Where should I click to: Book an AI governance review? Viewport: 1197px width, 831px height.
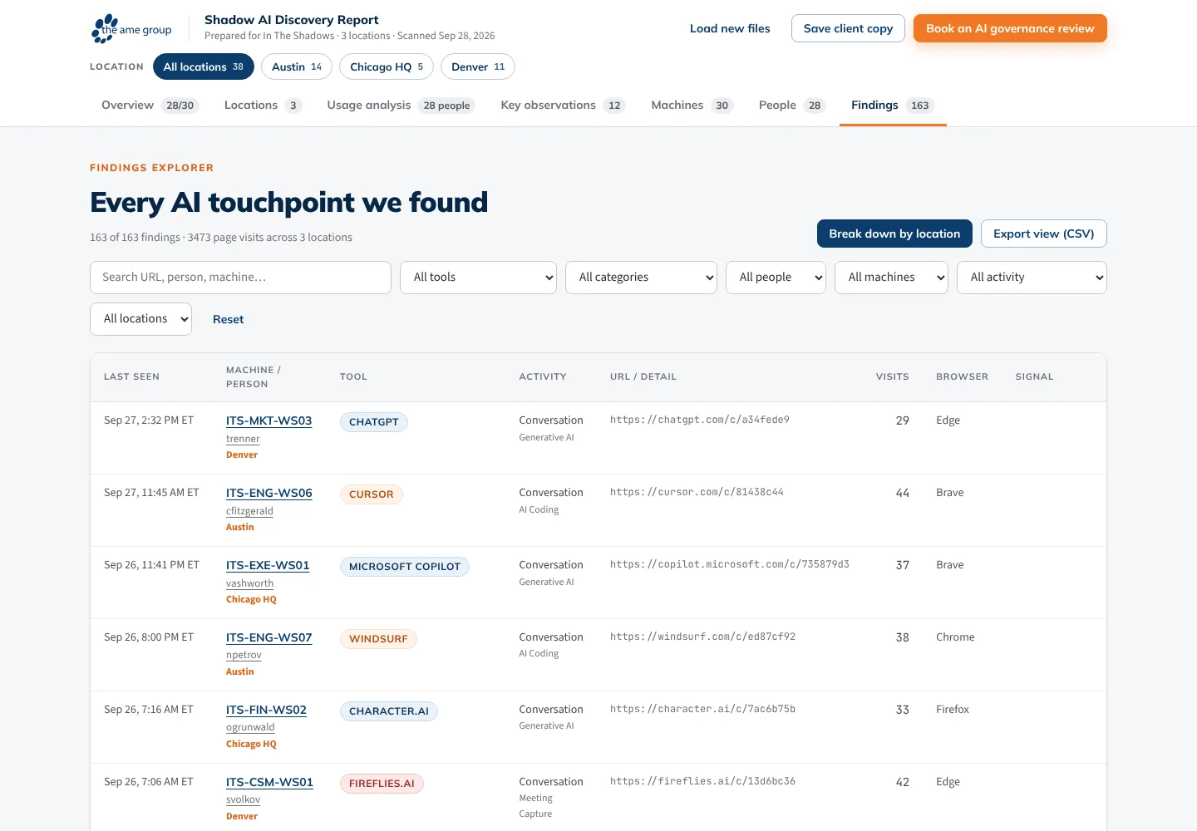coord(1010,28)
